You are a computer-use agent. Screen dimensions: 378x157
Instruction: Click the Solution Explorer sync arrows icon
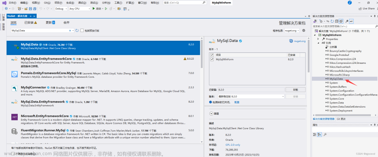click(x=328, y=21)
